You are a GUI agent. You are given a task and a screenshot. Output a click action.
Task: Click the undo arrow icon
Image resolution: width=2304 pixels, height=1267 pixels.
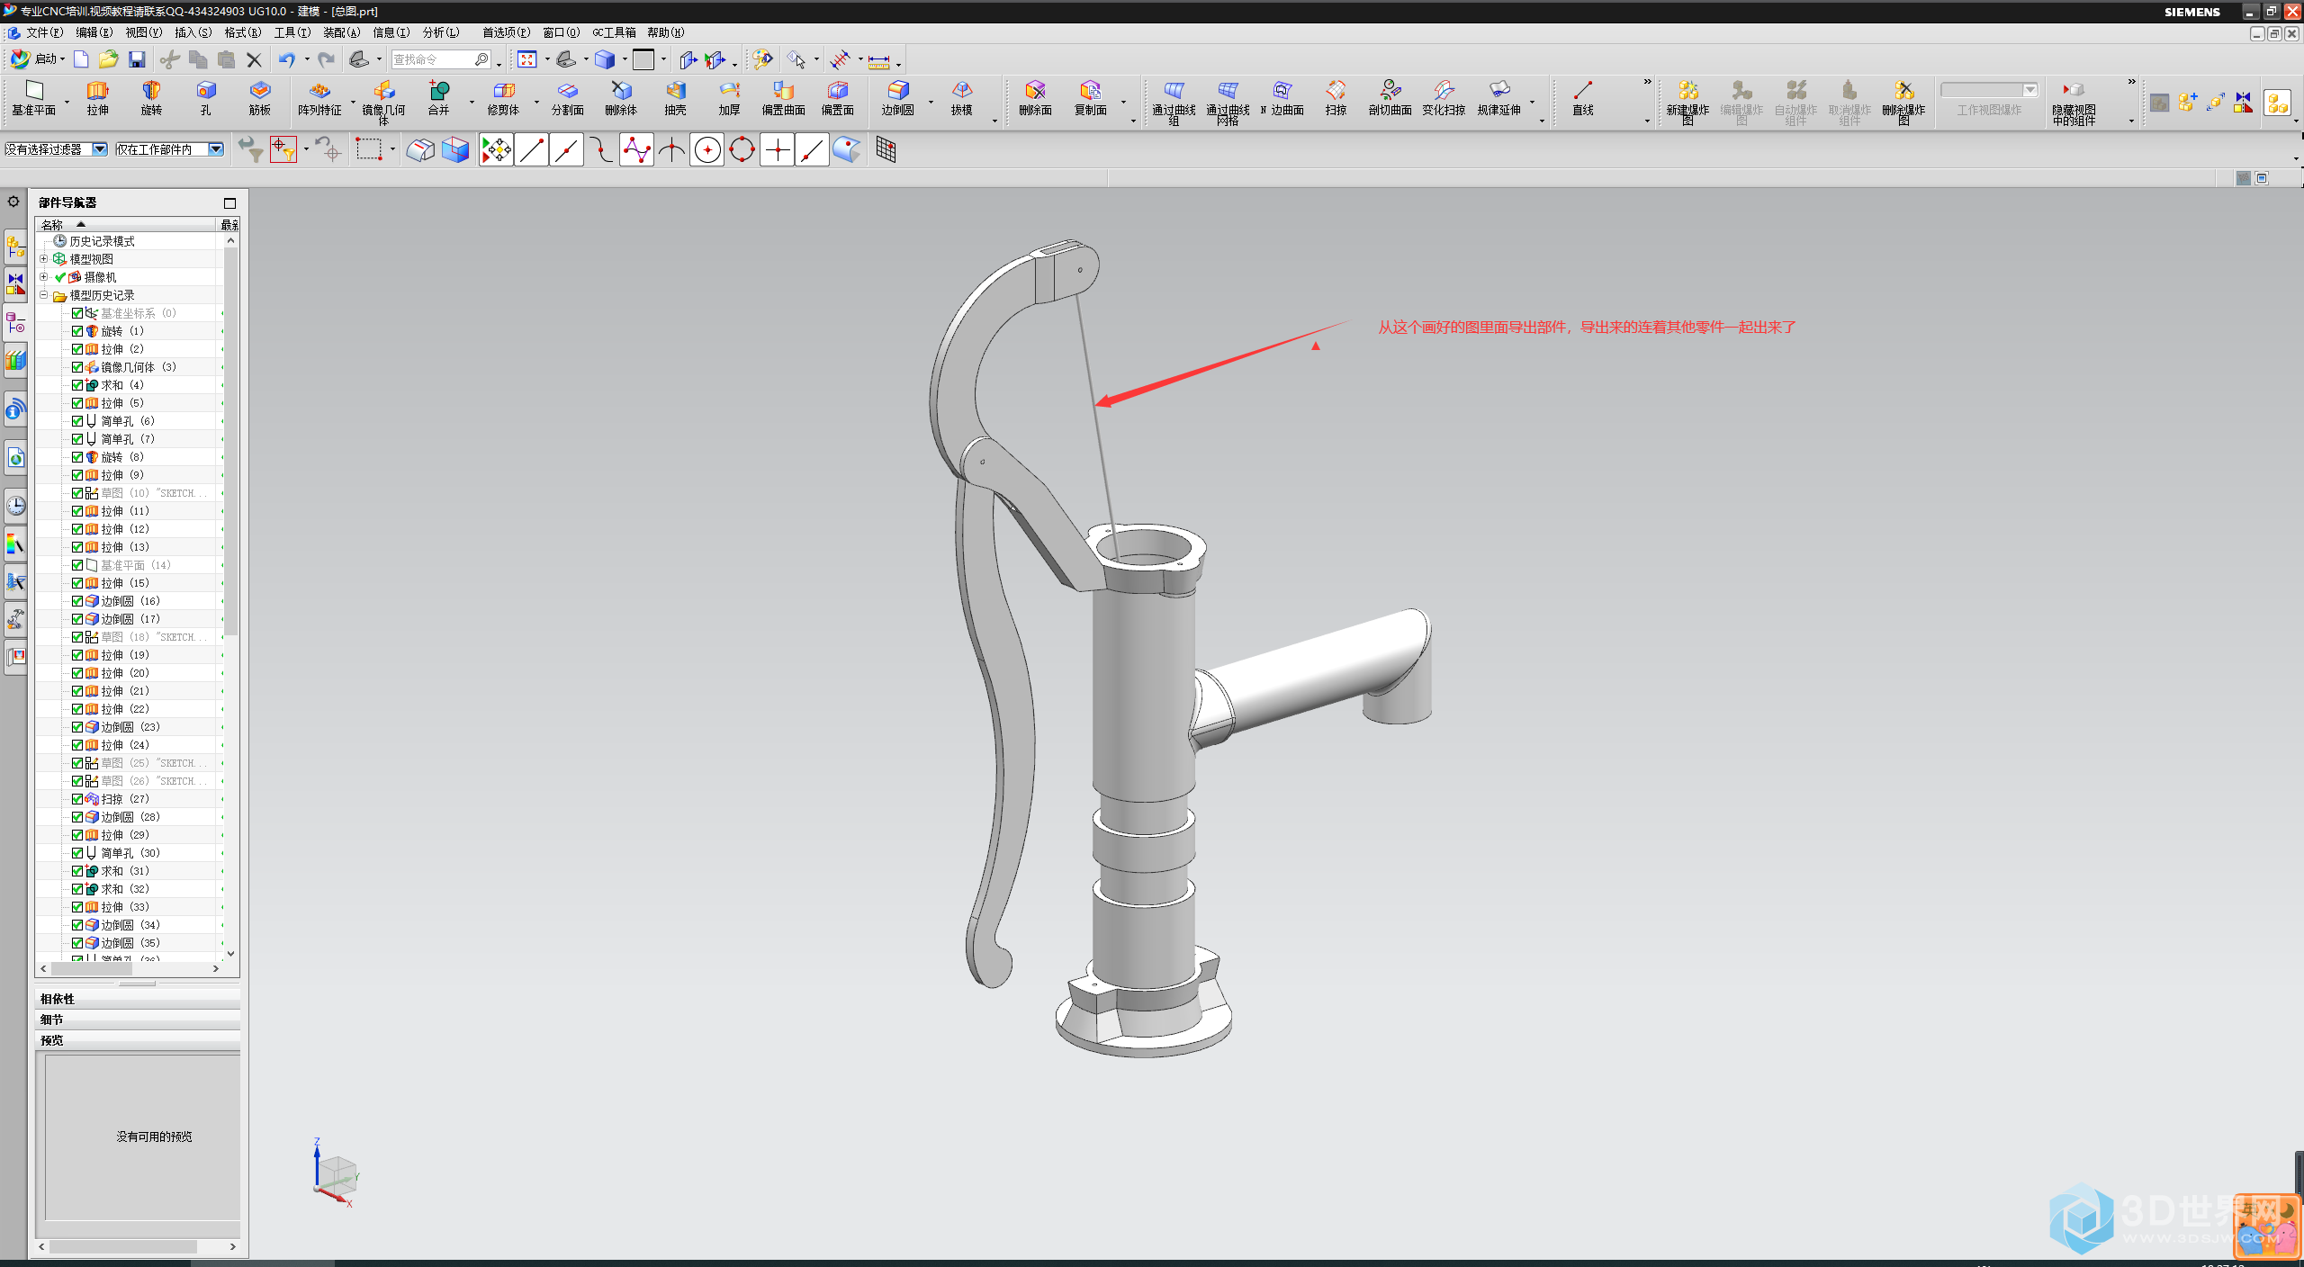(x=286, y=59)
